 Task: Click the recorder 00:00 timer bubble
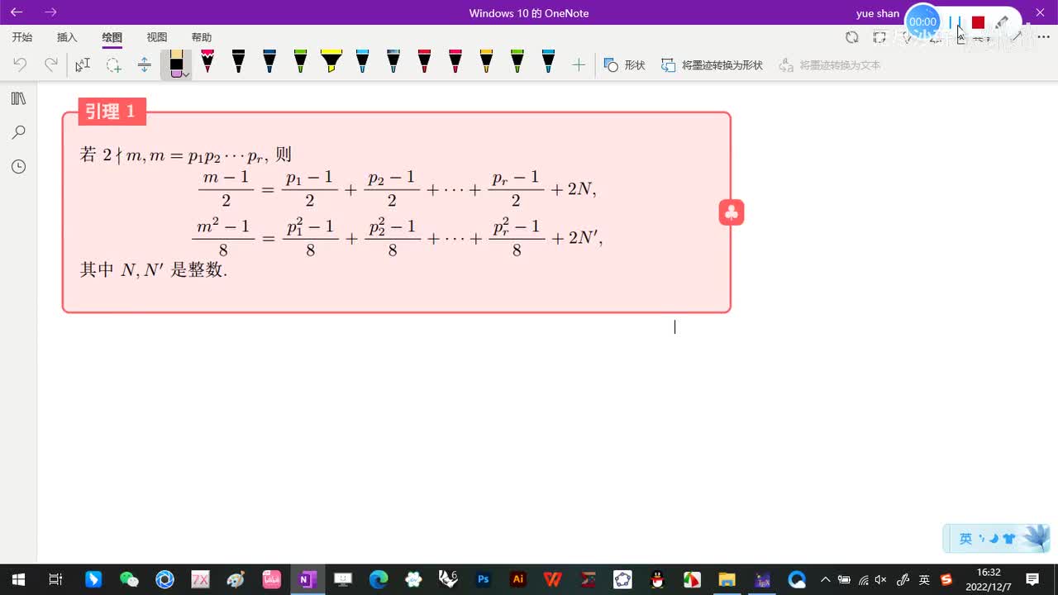click(x=922, y=22)
